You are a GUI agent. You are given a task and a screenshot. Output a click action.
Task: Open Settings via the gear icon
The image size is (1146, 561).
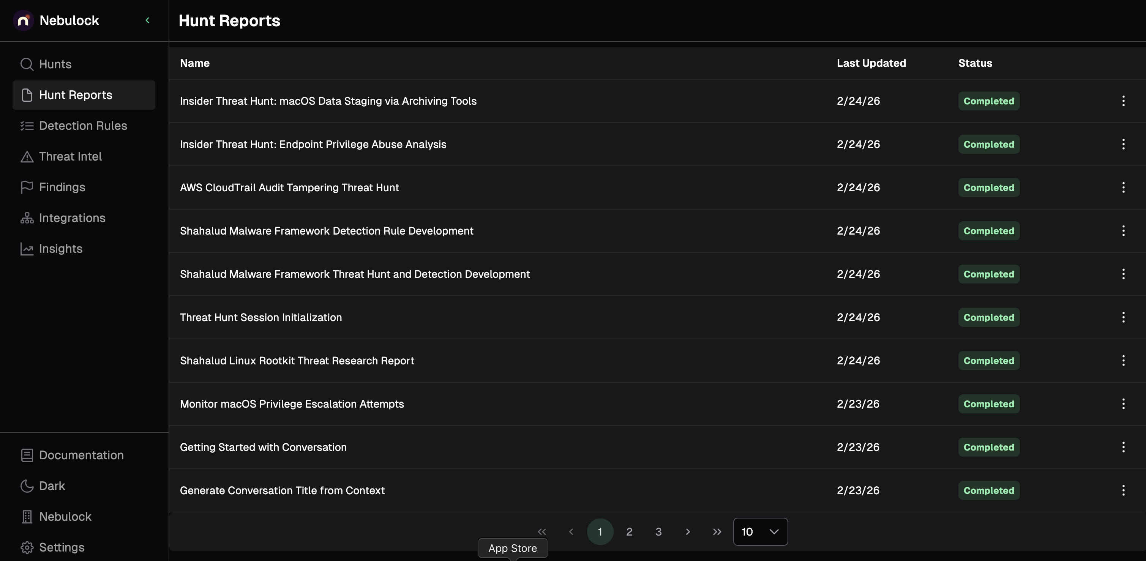27,547
